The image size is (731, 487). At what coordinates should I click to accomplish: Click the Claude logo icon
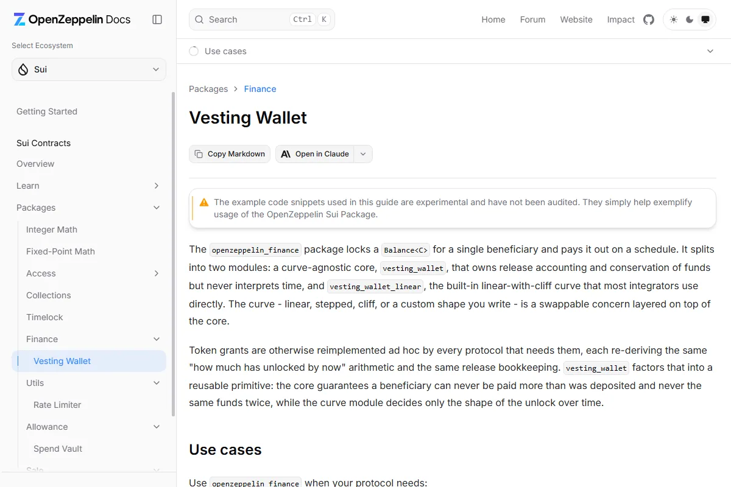pos(286,154)
